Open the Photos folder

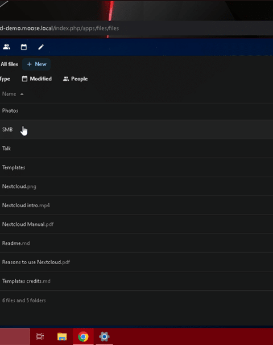coord(10,110)
